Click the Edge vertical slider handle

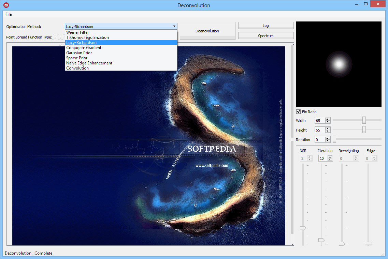click(368, 244)
